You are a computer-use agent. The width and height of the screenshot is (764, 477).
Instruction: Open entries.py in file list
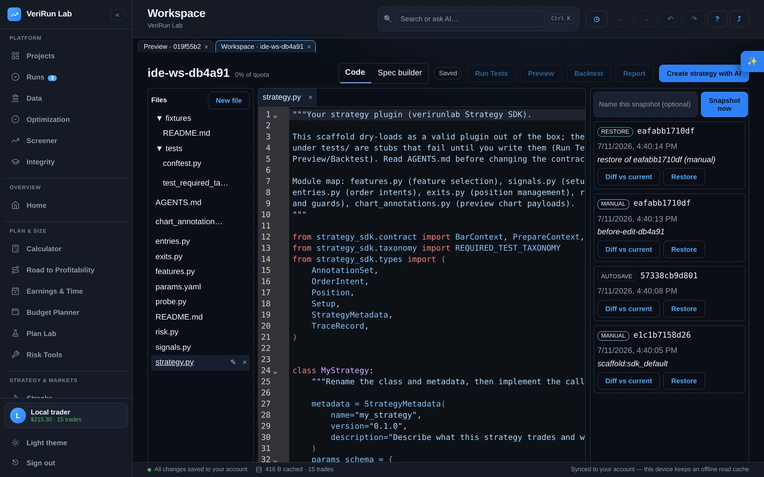pos(172,241)
